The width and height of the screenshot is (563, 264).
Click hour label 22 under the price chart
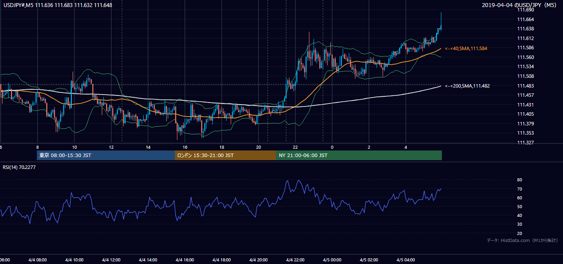click(x=296, y=147)
